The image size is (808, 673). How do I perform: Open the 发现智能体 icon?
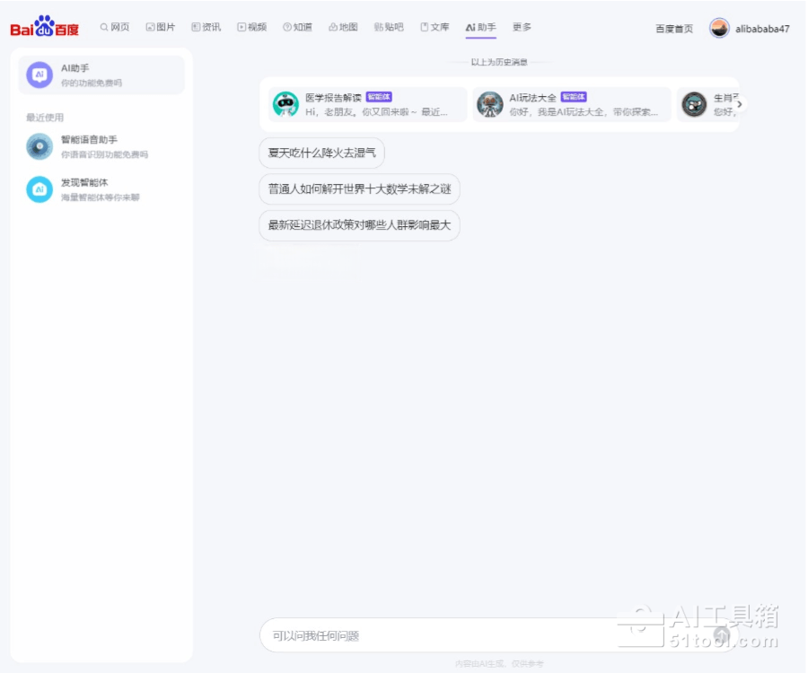coord(40,189)
